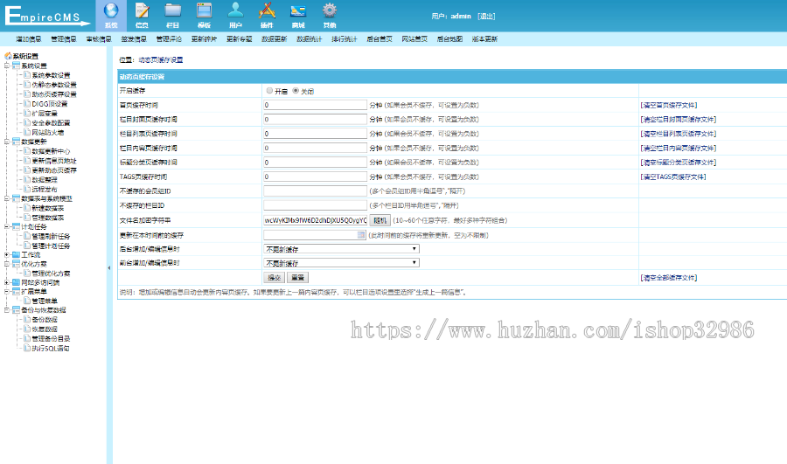Click the 清空首页缓存文件 link
The image size is (787, 464).
coord(669,106)
